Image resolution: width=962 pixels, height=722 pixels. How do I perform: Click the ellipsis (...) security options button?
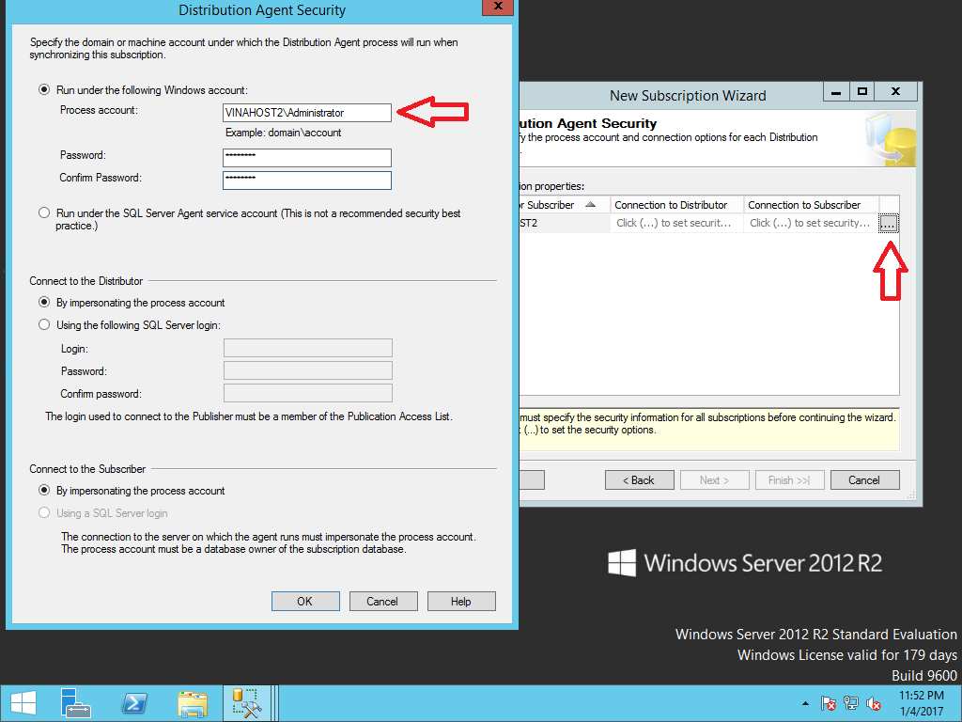click(889, 224)
